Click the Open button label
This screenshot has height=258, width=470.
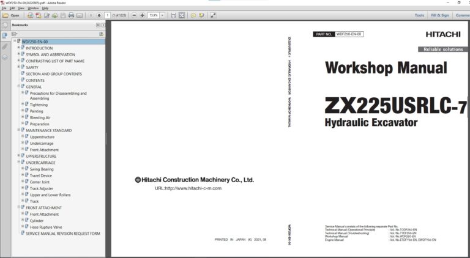point(15,15)
